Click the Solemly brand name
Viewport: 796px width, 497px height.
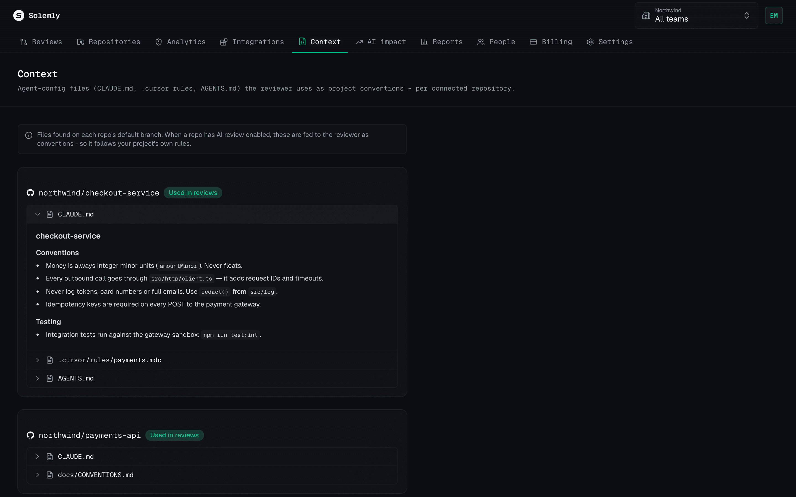click(44, 16)
